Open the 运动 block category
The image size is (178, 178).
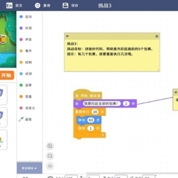pyautogui.click(x=26, y=17)
